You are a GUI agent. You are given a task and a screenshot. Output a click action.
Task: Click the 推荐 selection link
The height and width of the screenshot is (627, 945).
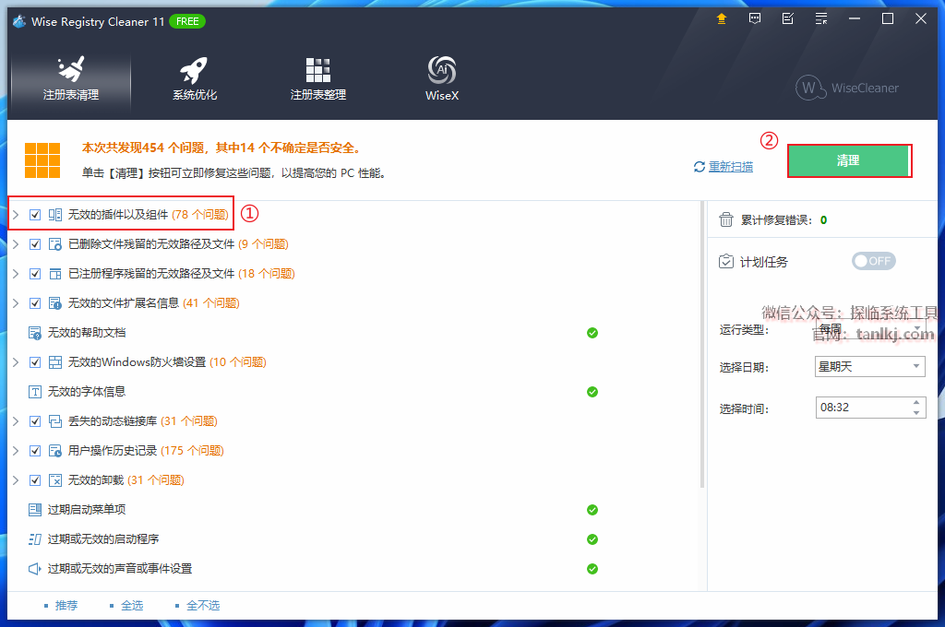tap(66, 605)
